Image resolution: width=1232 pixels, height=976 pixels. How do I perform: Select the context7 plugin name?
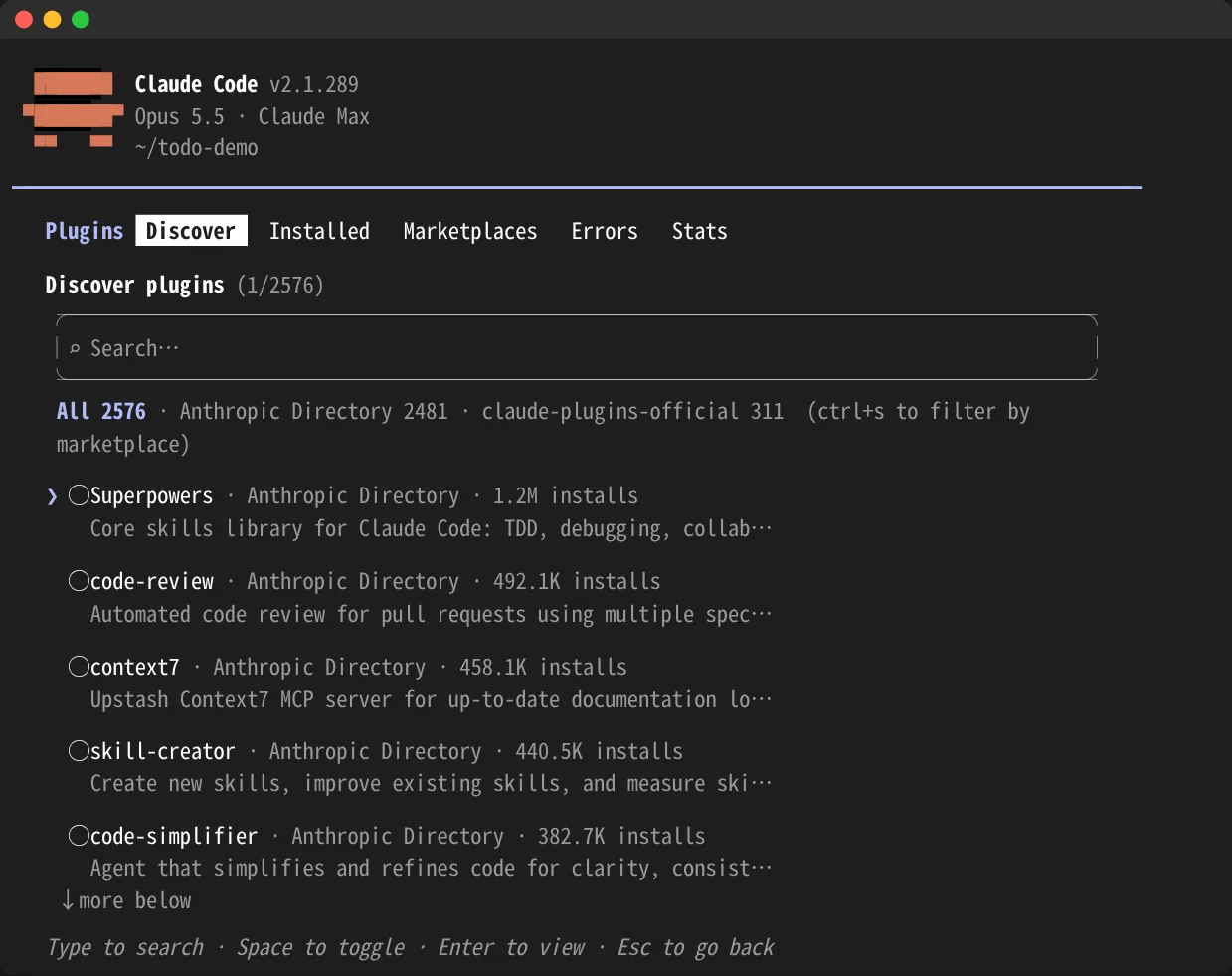(x=135, y=667)
